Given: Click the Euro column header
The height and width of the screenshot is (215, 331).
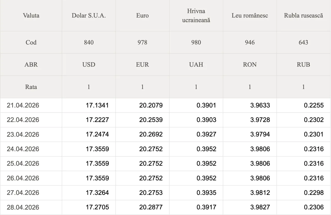Looking at the screenshot, I should [x=142, y=15].
